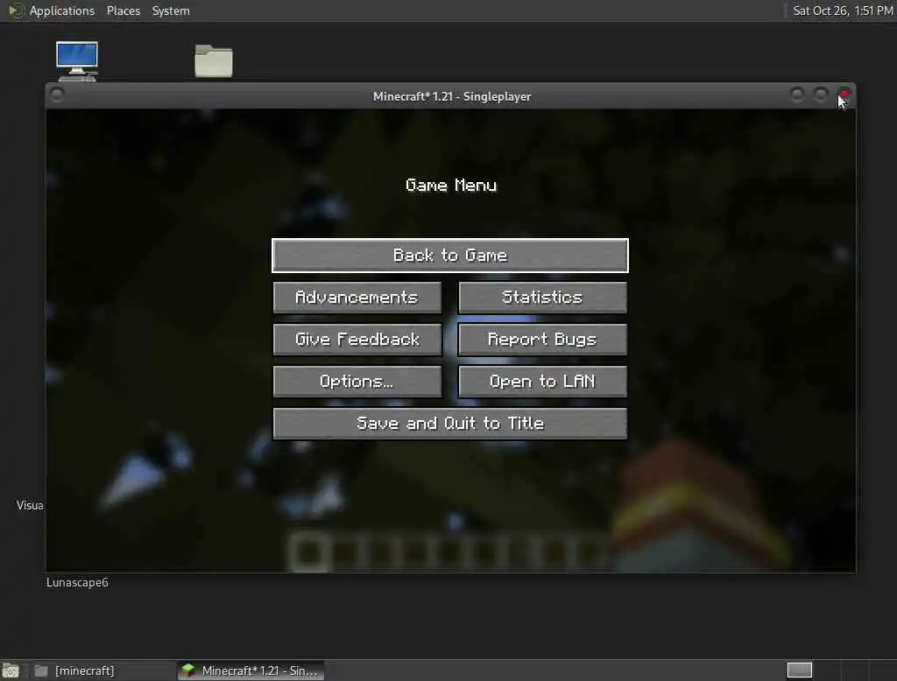Click the date and time clock
The width and height of the screenshot is (897, 681).
point(843,11)
